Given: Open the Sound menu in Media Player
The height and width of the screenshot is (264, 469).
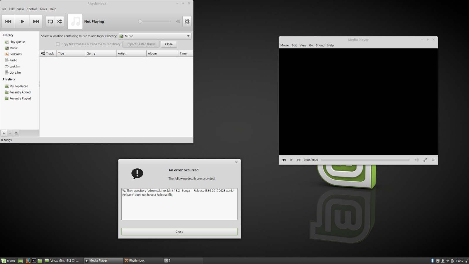Looking at the screenshot, I should 320,45.
